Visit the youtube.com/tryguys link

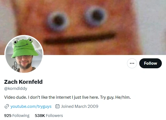click(31, 106)
